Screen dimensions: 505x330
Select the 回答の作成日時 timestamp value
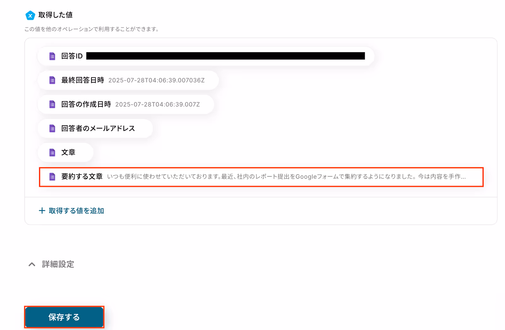(x=157, y=104)
